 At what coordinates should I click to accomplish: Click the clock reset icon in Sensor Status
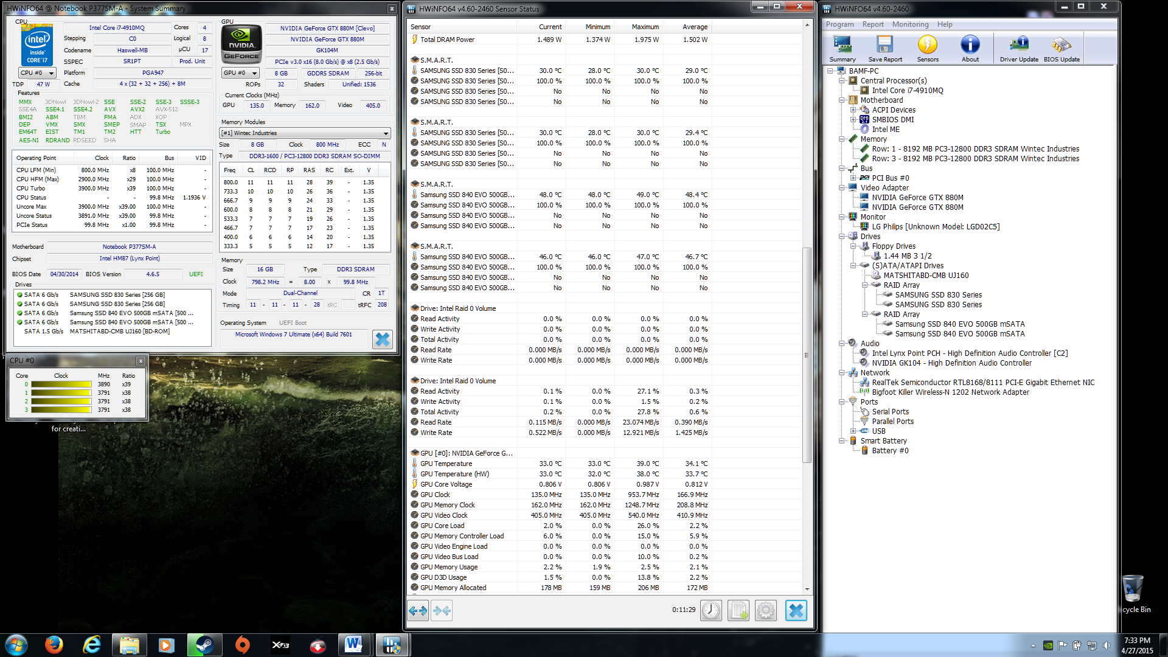pyautogui.click(x=711, y=610)
